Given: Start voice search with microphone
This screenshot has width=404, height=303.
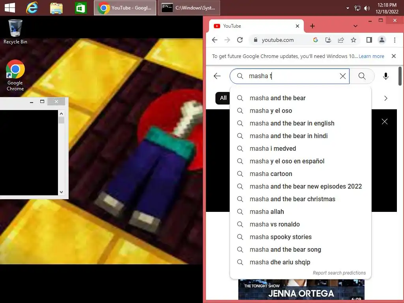Looking at the screenshot, I should pyautogui.click(x=386, y=76).
